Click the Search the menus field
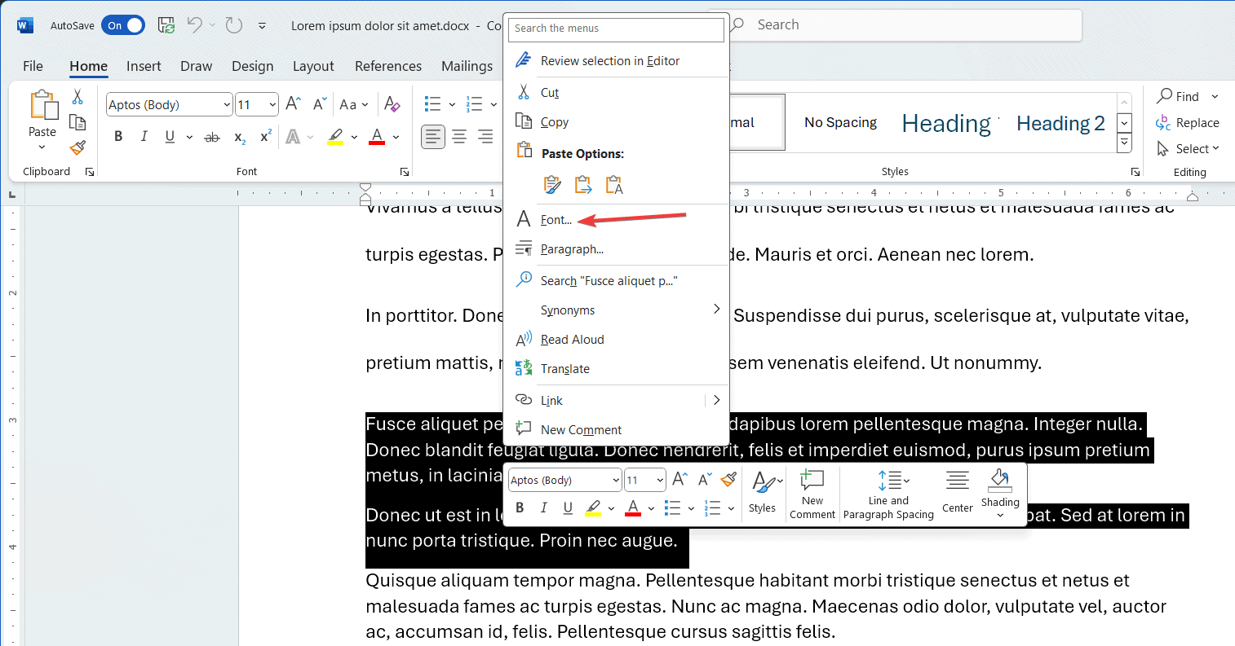 (616, 29)
